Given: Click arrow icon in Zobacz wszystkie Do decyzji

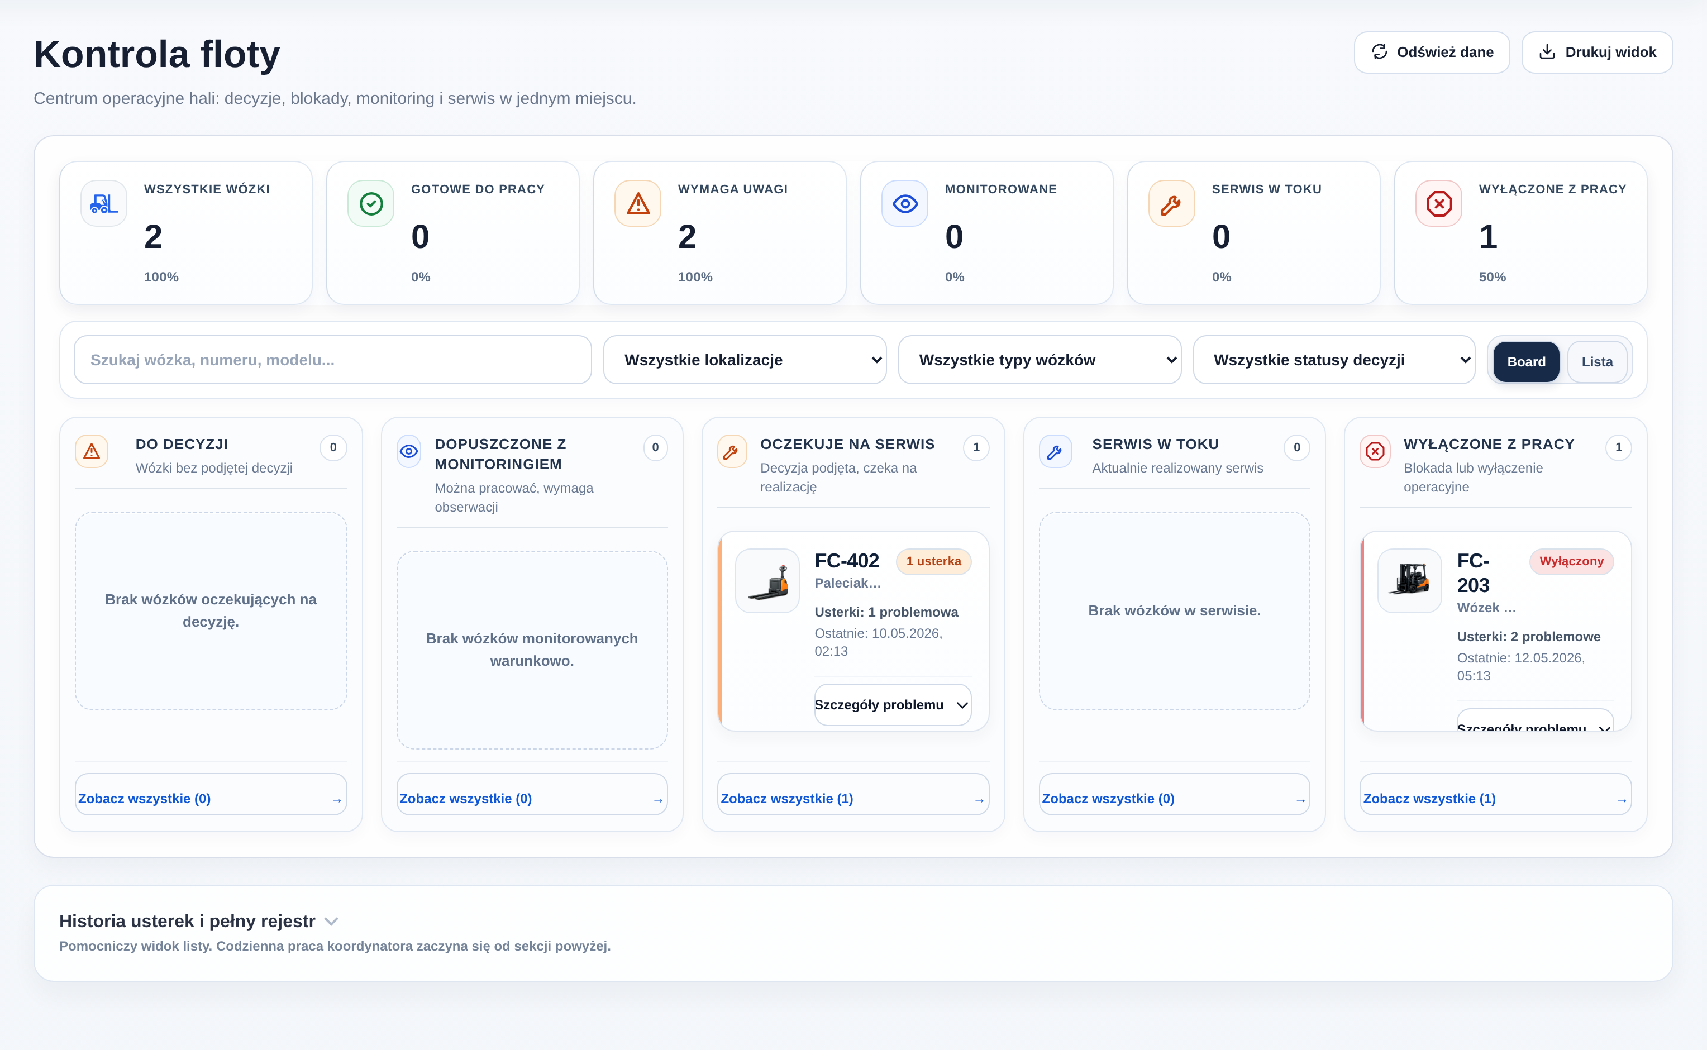Looking at the screenshot, I should tap(337, 801).
